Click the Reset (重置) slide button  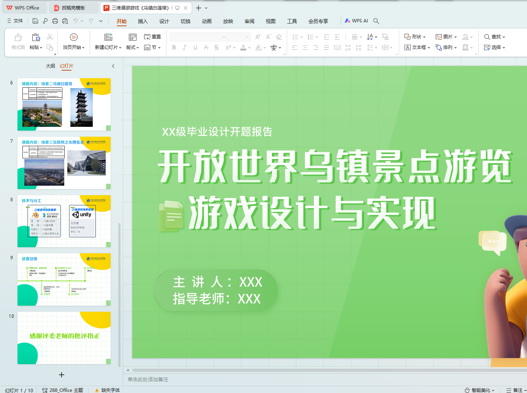click(x=152, y=37)
